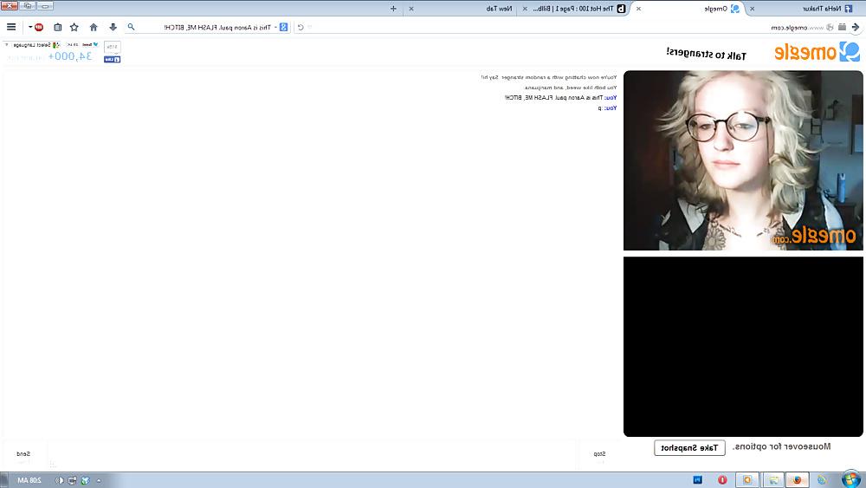Image resolution: width=866 pixels, height=488 pixels.
Task: Click the Tweet button
Action: pos(91,45)
